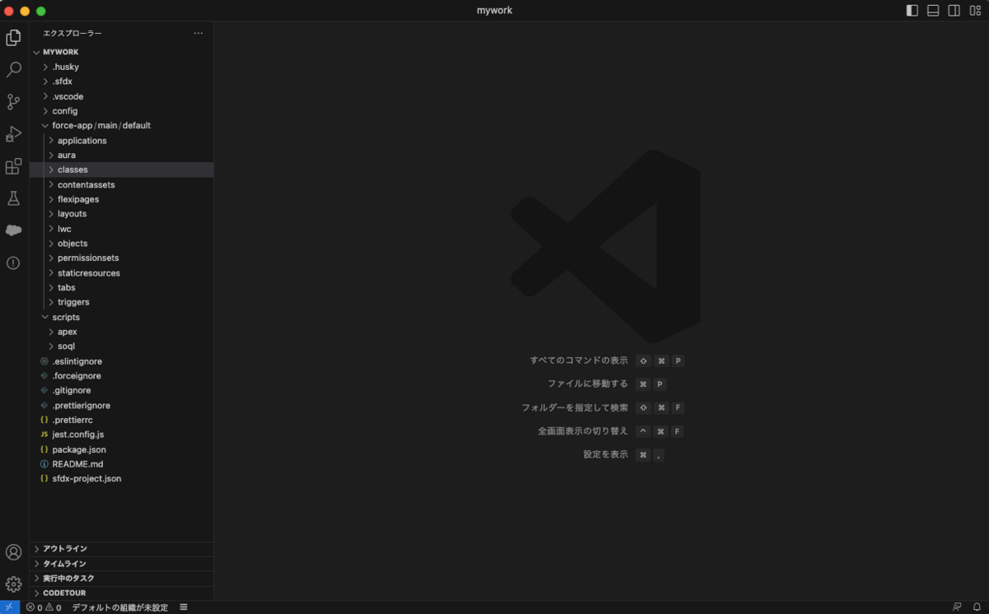
Task: Expand the CODETOUR section
Action: pyautogui.click(x=122, y=593)
